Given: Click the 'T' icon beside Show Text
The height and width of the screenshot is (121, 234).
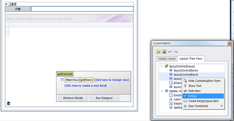Looking at the screenshot, I should point(185,86).
